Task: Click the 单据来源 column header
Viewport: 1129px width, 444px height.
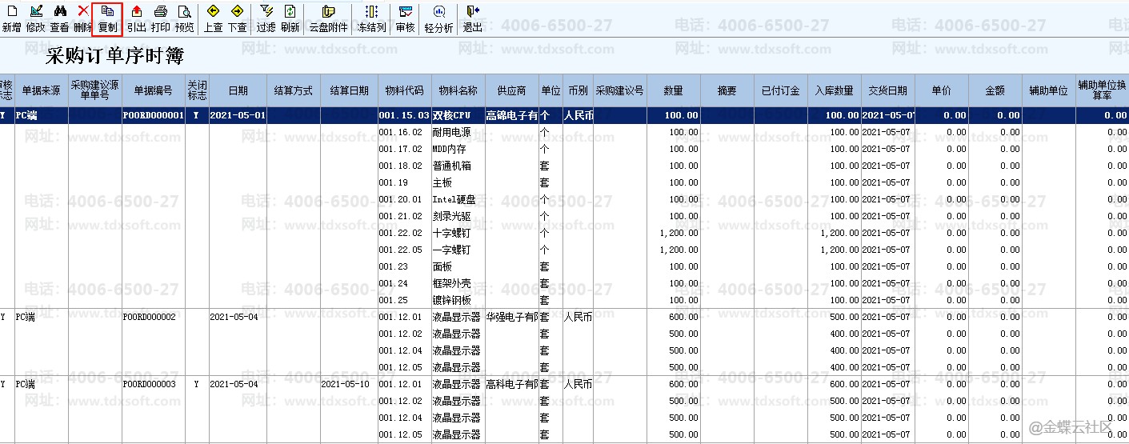Action: click(42, 90)
